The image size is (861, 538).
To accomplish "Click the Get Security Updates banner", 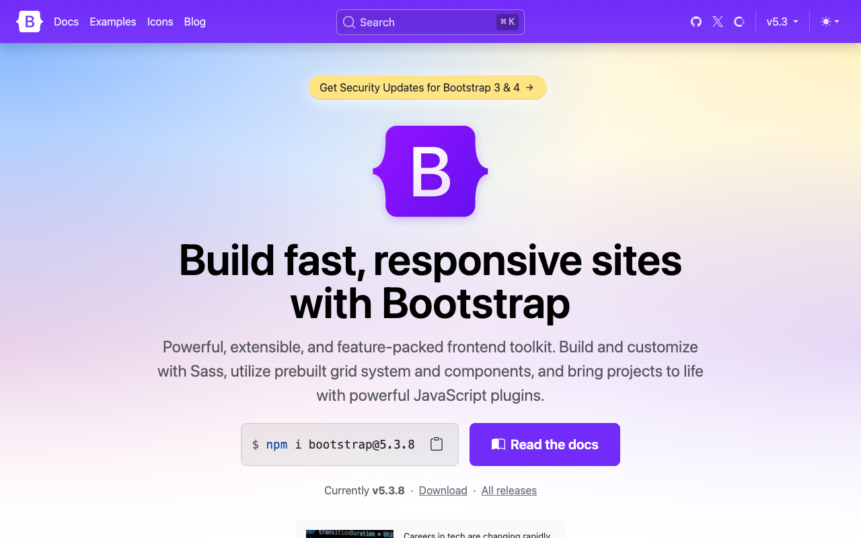I will coord(427,87).
